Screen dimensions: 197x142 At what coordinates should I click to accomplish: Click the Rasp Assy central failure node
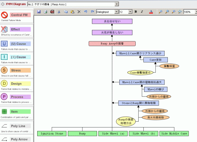point(112,44)
